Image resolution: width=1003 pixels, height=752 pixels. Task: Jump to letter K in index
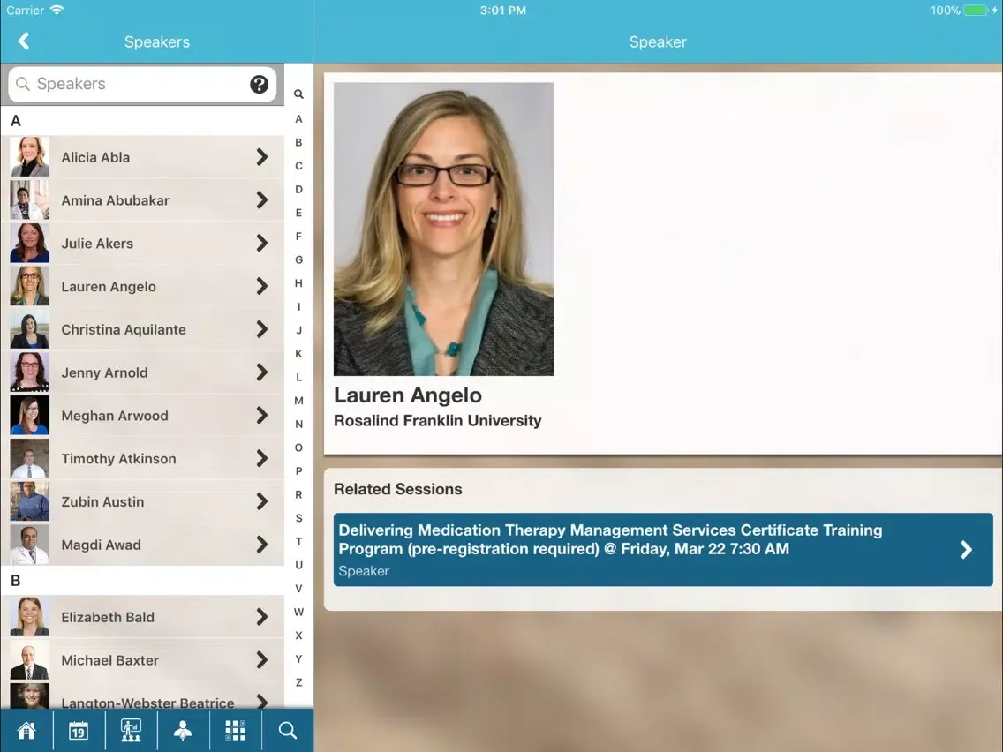298,354
